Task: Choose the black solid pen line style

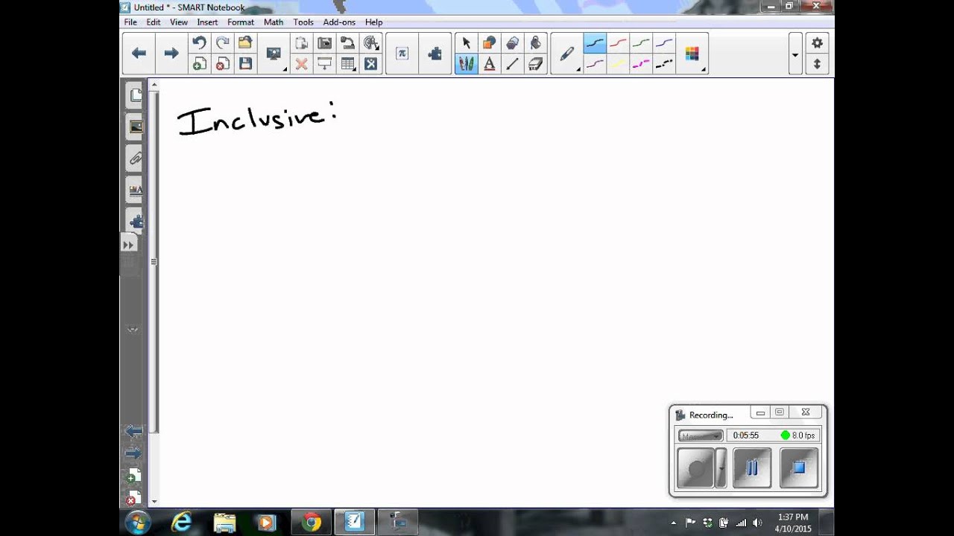Action: [x=595, y=43]
